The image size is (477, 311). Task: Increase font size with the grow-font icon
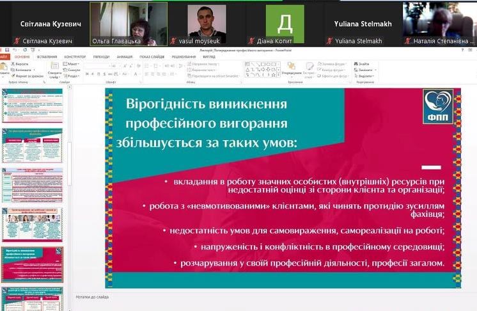tap(125, 66)
